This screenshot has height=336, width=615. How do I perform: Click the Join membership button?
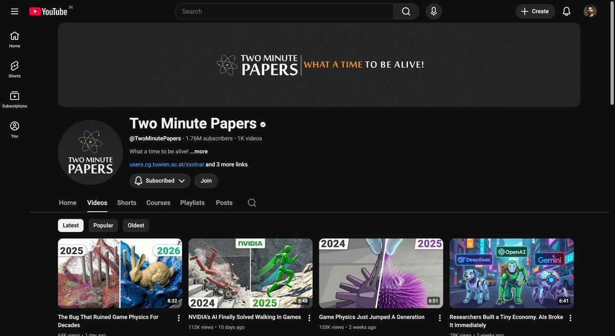point(206,180)
